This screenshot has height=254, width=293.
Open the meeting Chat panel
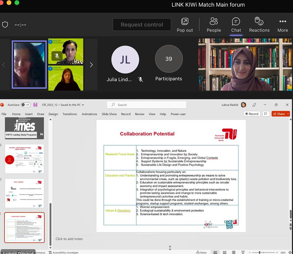point(236,25)
